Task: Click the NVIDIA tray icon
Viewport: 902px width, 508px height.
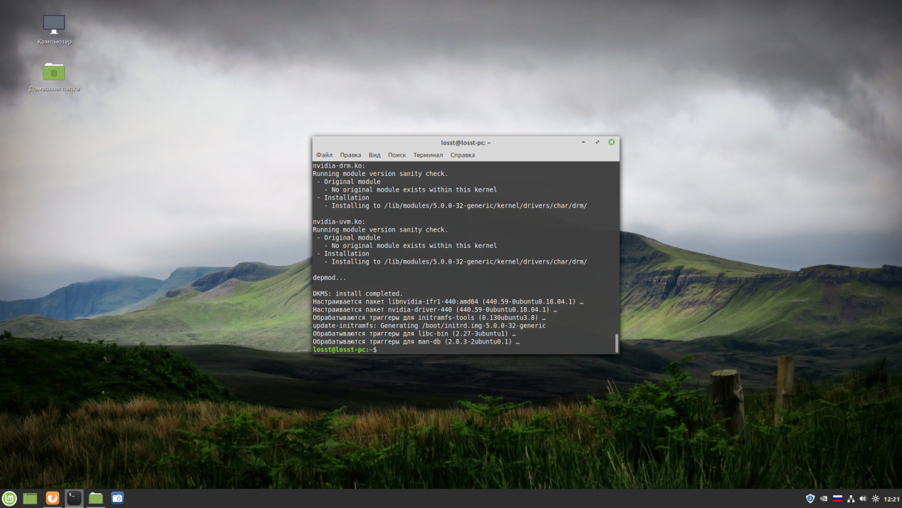Action: point(824,499)
